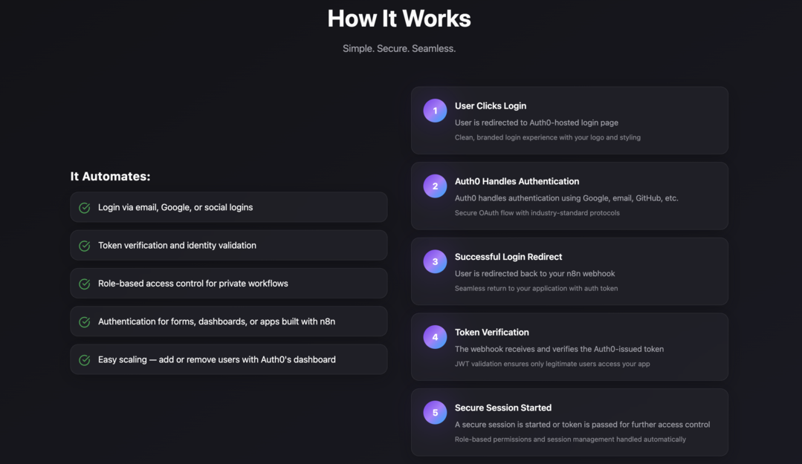This screenshot has height=464, width=802.
Task: Click checkmark icon beside Token verification
Action: tap(85, 246)
